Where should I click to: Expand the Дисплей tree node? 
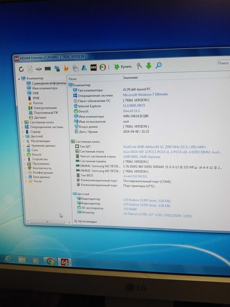pos(23,136)
